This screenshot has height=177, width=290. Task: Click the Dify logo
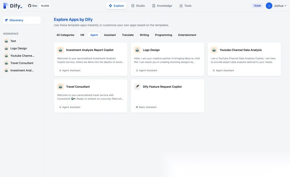coord(13,6)
